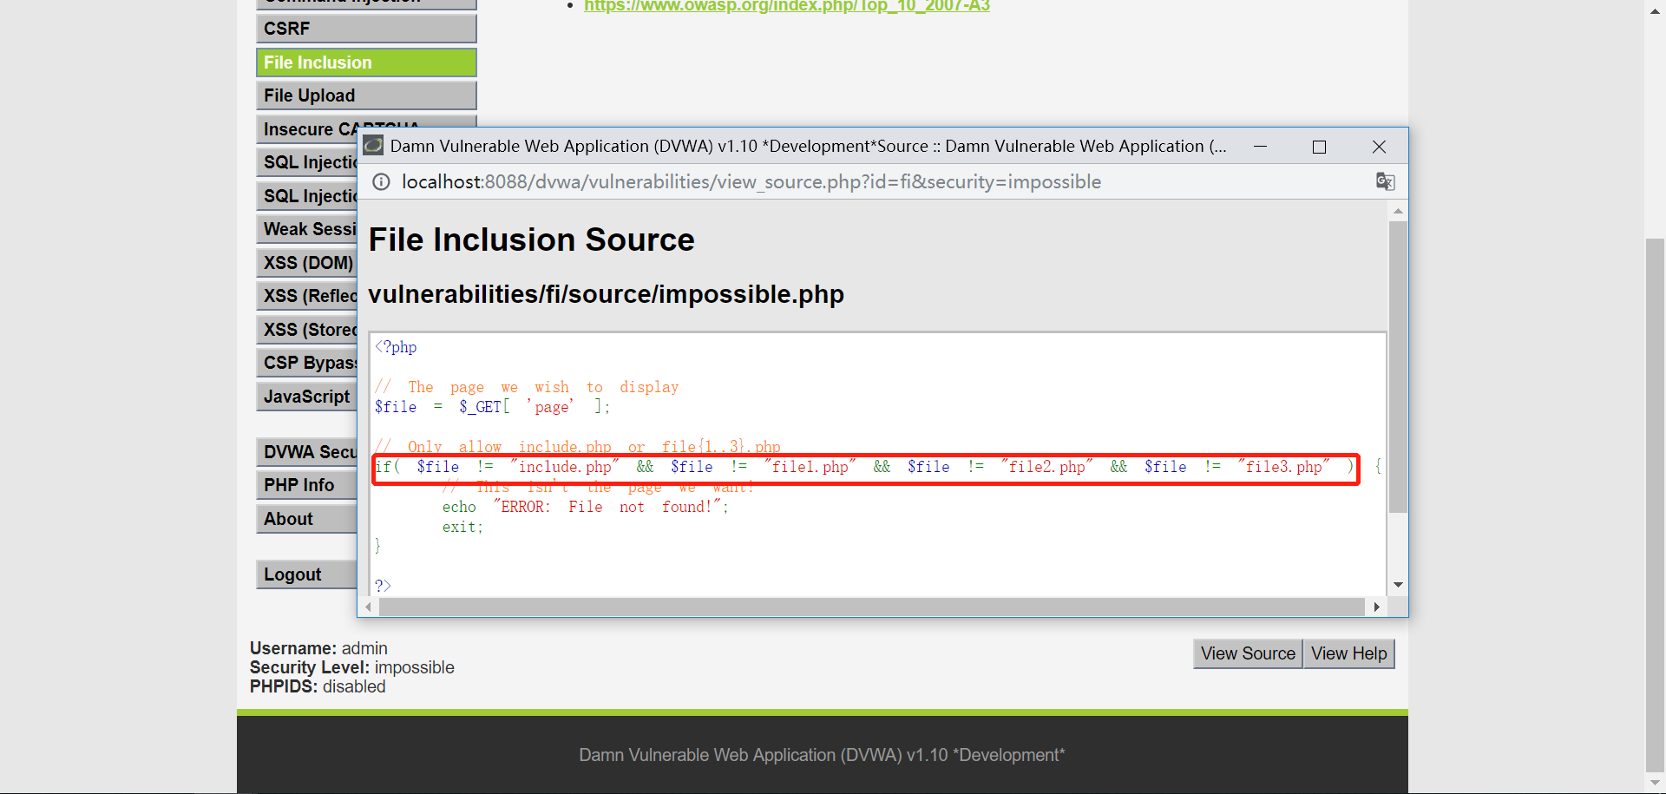Screen dimensions: 1666x794
Task: Click the $file = $_GET['page'] code line
Action: 493,407
